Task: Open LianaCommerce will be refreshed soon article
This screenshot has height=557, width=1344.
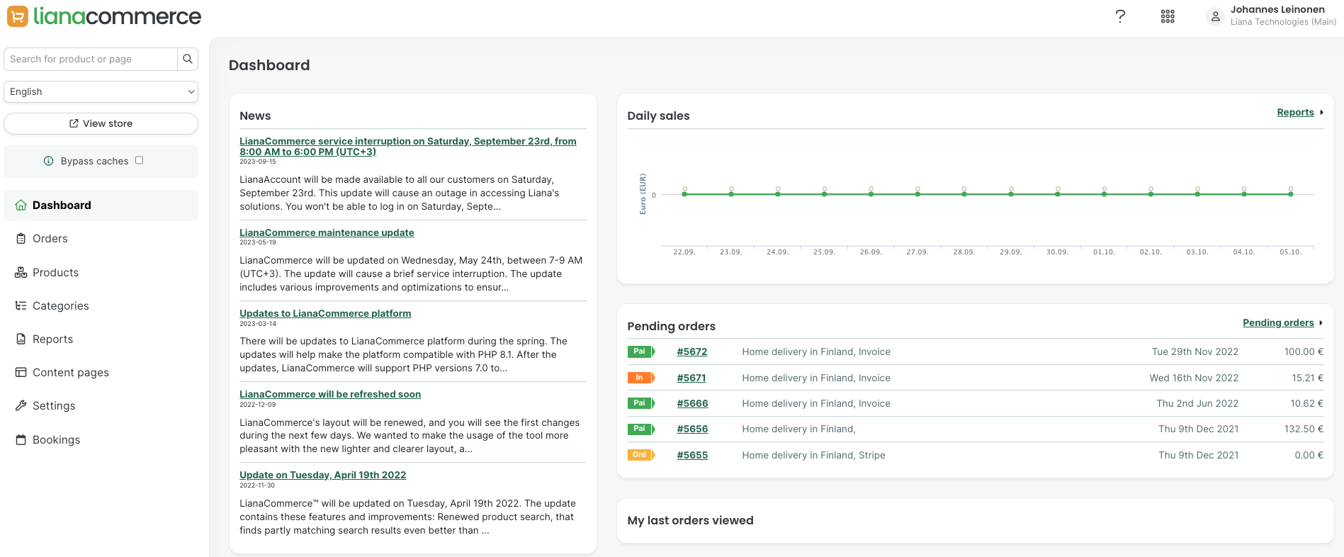Action: click(x=330, y=394)
